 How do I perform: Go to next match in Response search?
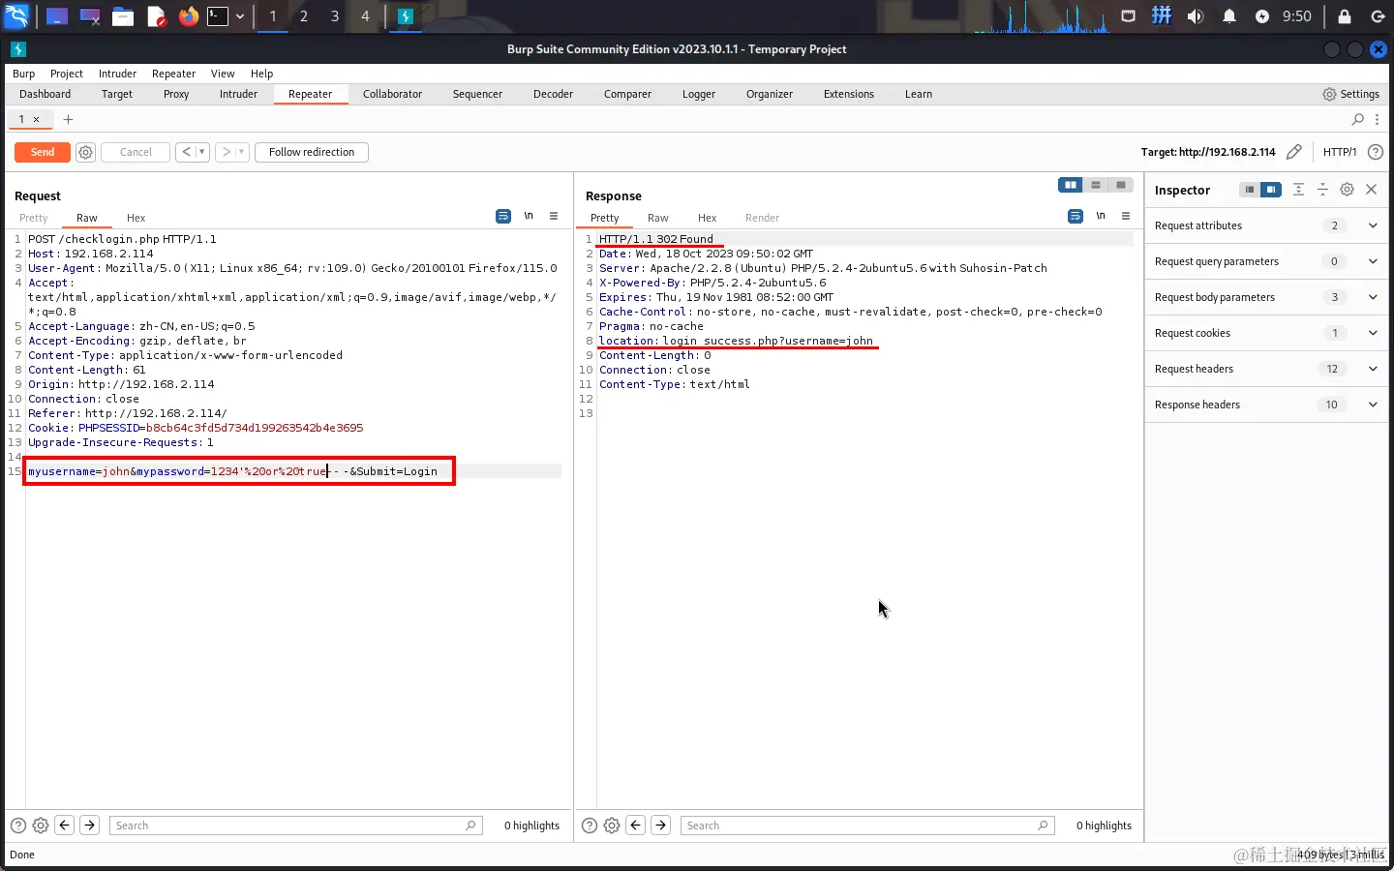[x=660, y=826]
